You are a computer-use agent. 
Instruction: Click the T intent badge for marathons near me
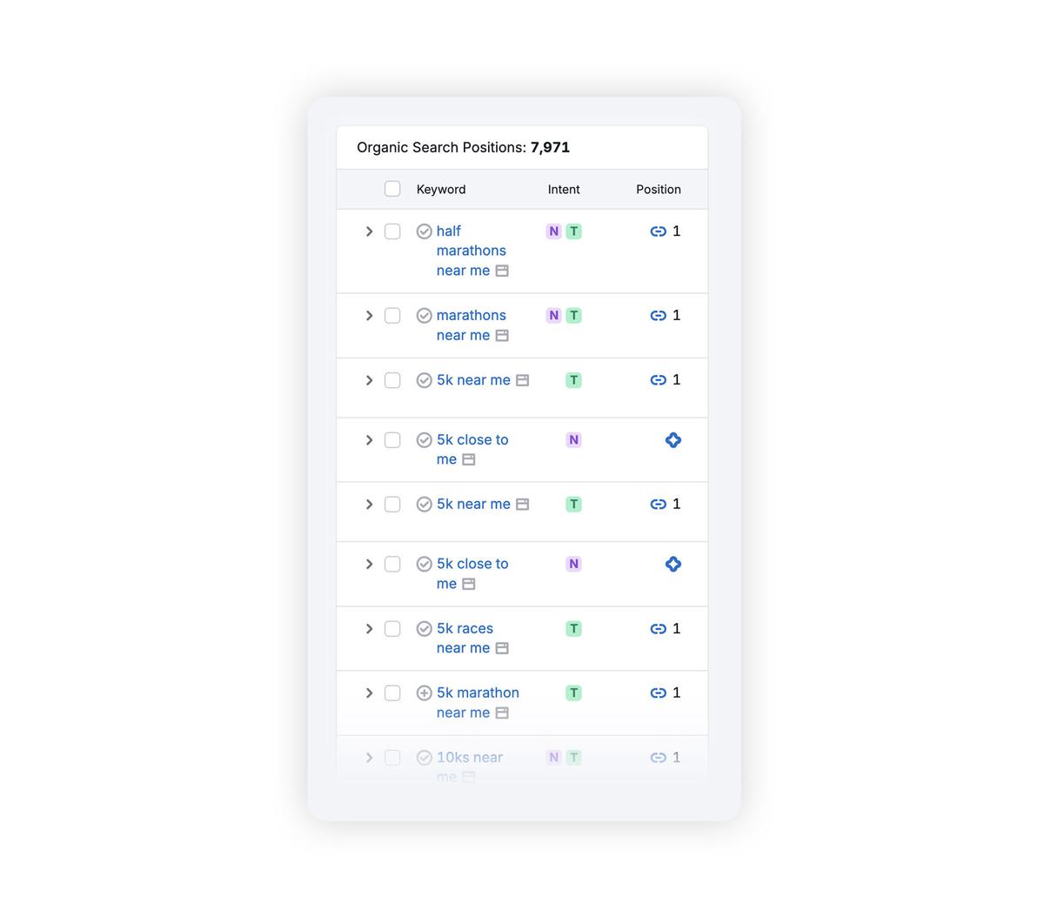point(573,316)
